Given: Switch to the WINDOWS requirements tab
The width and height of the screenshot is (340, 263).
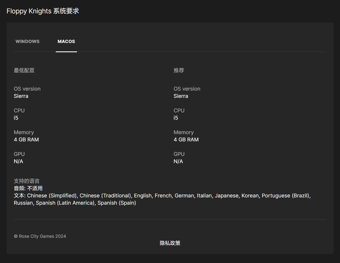Looking at the screenshot, I should click(28, 42).
